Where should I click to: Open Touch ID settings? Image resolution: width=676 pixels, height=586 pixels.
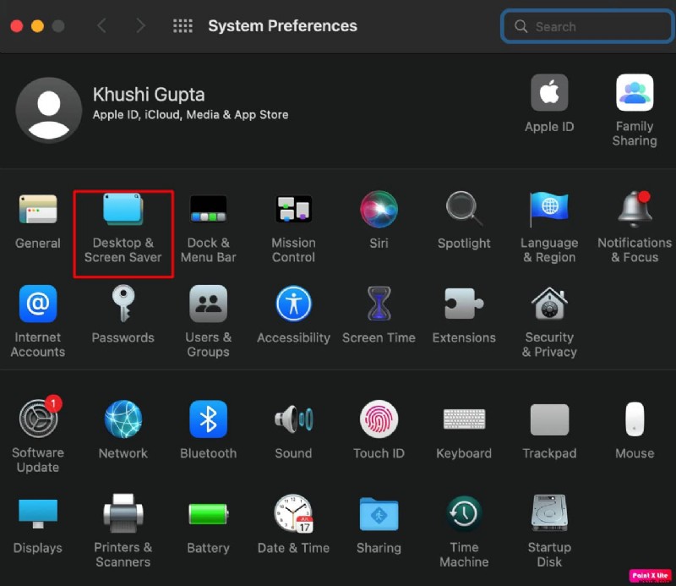(379, 419)
